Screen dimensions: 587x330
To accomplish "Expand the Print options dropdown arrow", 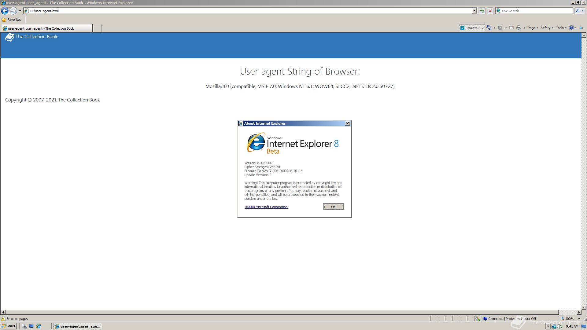I will 524,28.
